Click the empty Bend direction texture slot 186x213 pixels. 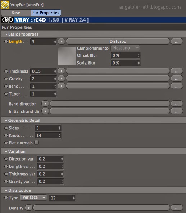pos(110,104)
